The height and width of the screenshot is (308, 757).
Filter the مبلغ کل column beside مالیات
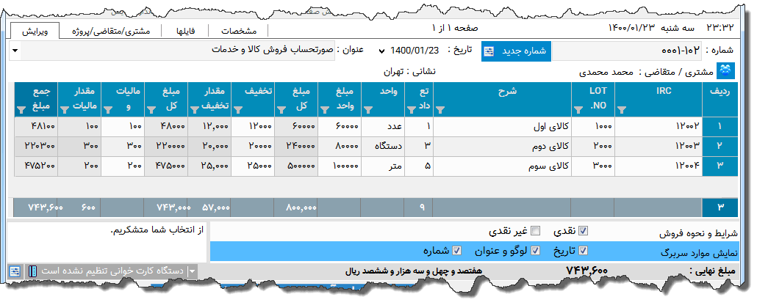(151, 111)
